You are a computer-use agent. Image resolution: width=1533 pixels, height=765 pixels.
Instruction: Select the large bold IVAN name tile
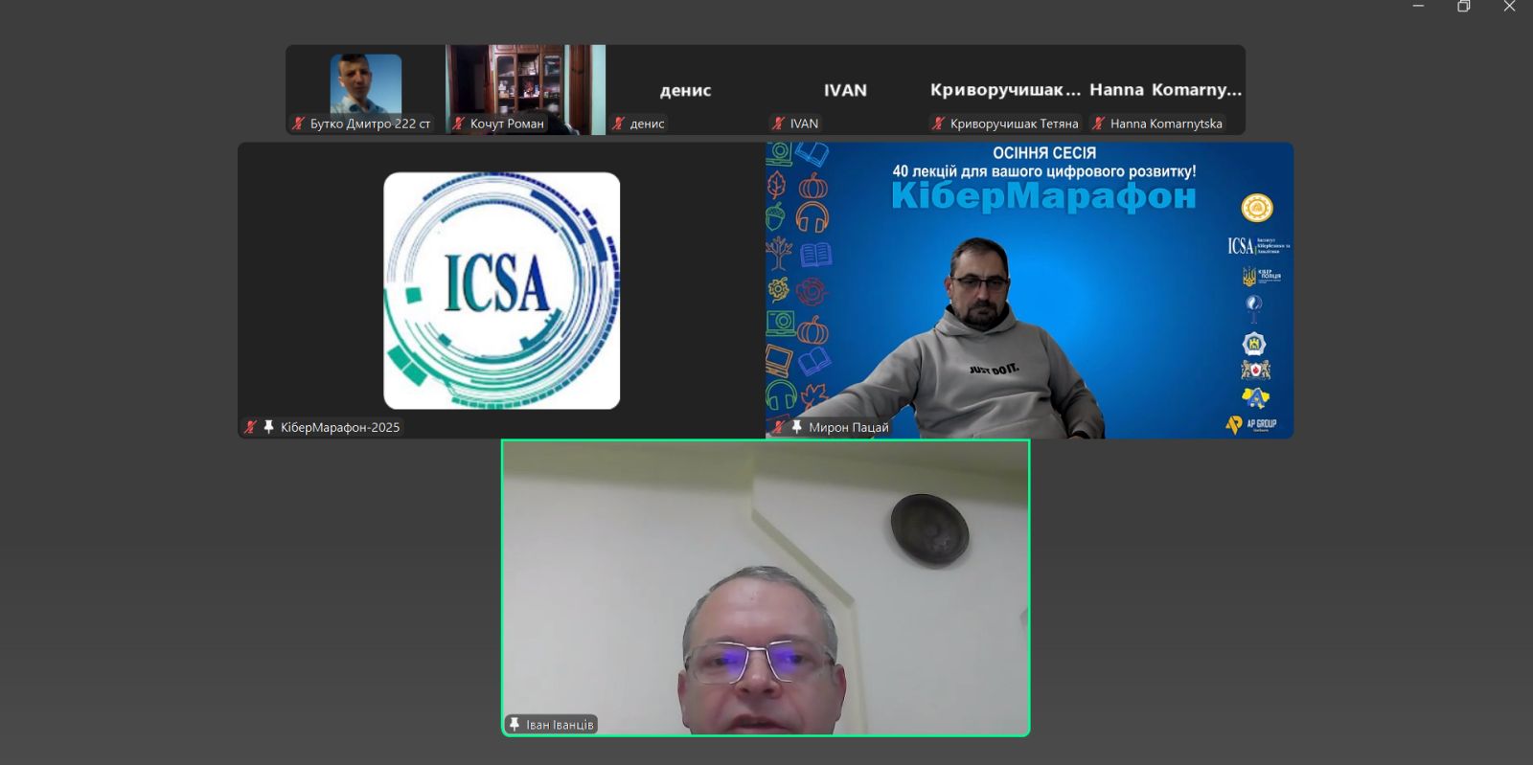pos(845,90)
